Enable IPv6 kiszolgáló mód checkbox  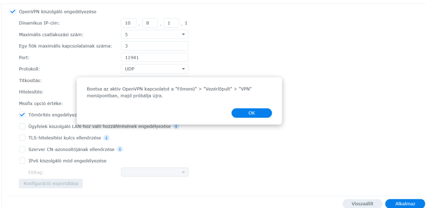(22, 161)
